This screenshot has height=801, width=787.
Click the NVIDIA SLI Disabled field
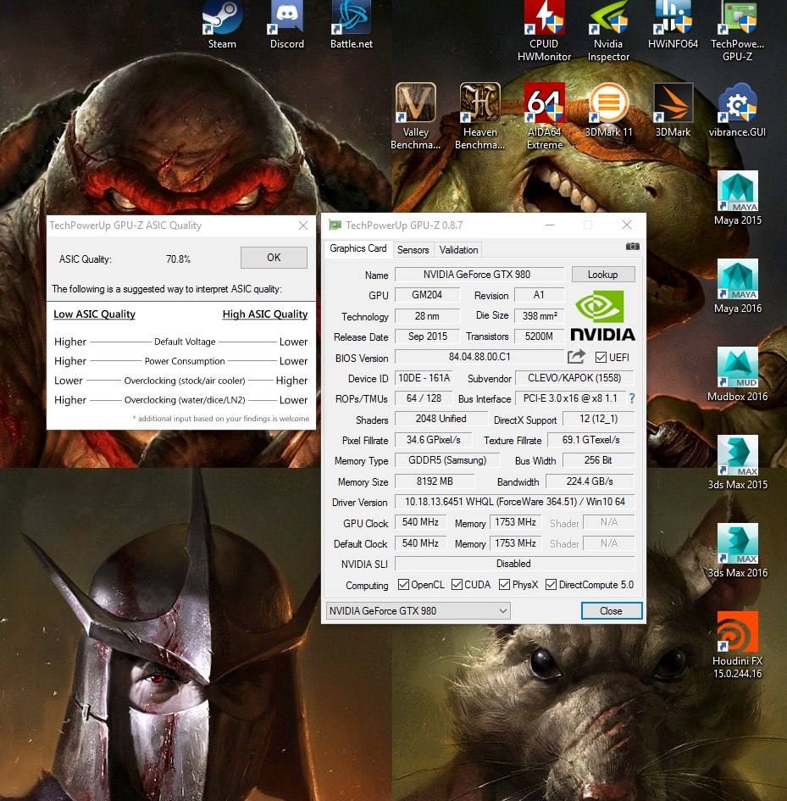pos(515,564)
